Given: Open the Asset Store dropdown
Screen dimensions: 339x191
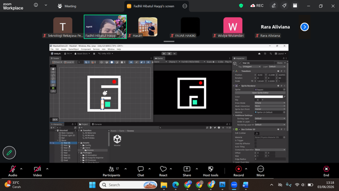Looking at the screenshot, I should 83,53.
